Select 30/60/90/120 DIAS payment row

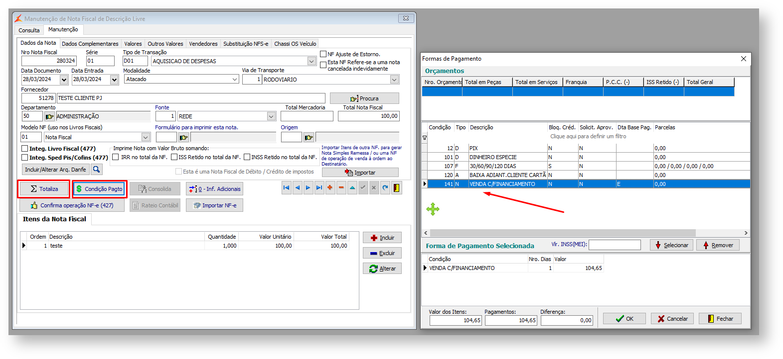point(586,166)
